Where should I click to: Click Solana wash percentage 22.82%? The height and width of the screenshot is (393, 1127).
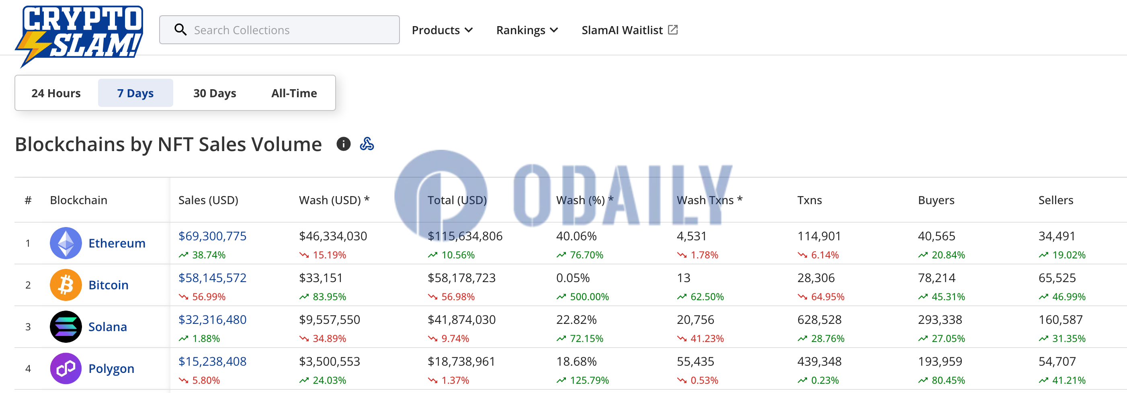point(576,319)
